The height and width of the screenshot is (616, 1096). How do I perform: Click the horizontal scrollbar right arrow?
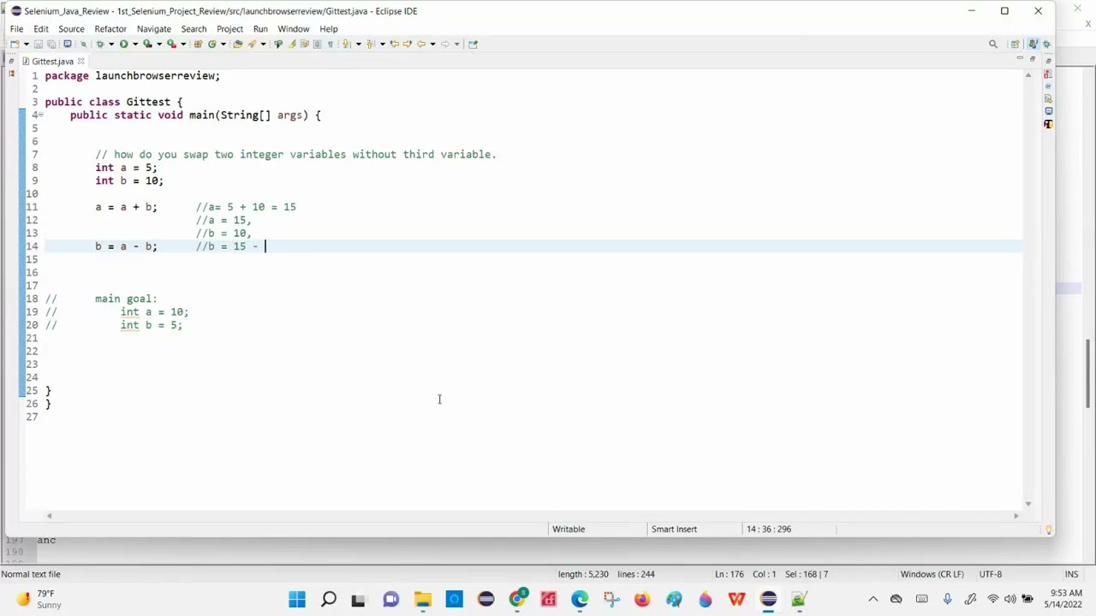coord(1016,516)
